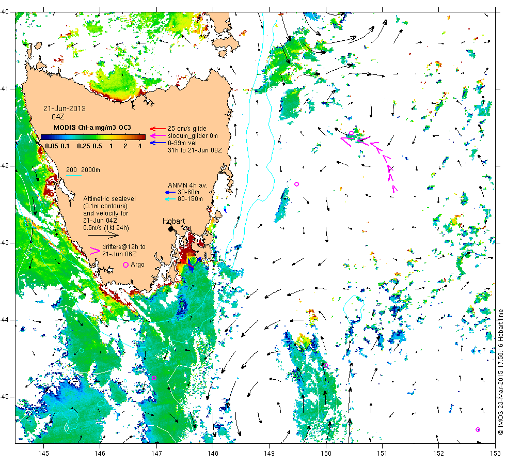506x465 pixels.
Task: Click the 147 longitude axis label
Action: click(156, 454)
